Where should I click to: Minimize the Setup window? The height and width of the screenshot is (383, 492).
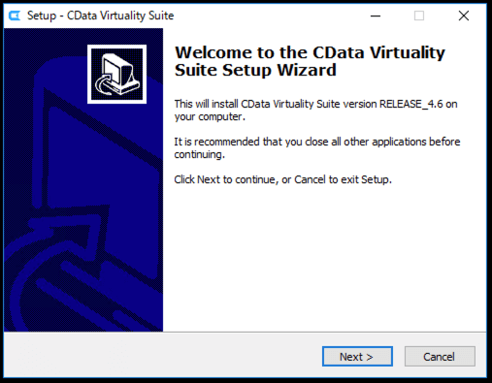376,16
